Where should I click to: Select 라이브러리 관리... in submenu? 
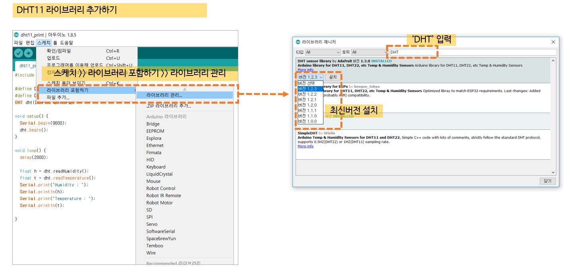(x=185, y=95)
